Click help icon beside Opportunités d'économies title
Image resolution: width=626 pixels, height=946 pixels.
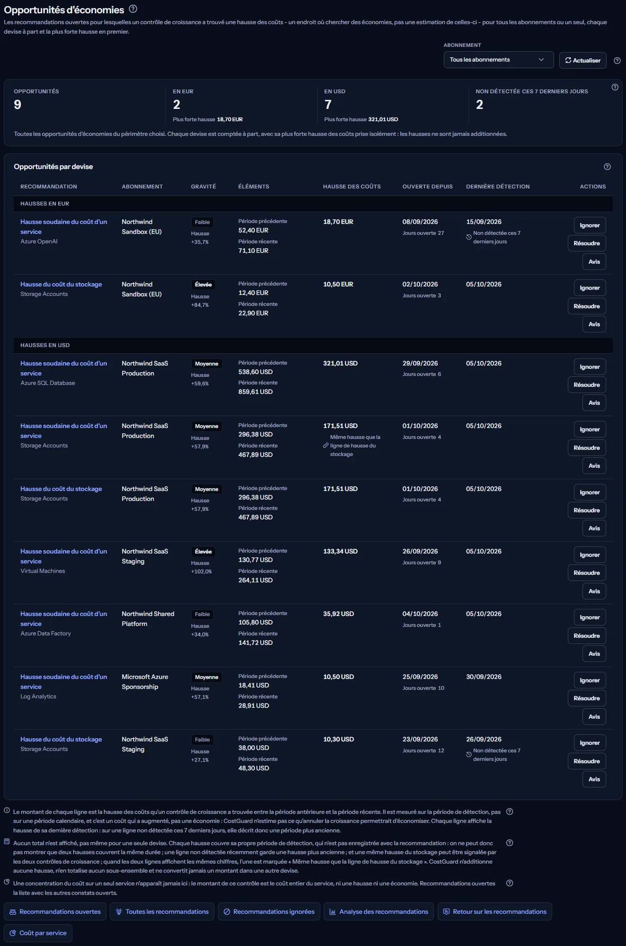(x=133, y=9)
